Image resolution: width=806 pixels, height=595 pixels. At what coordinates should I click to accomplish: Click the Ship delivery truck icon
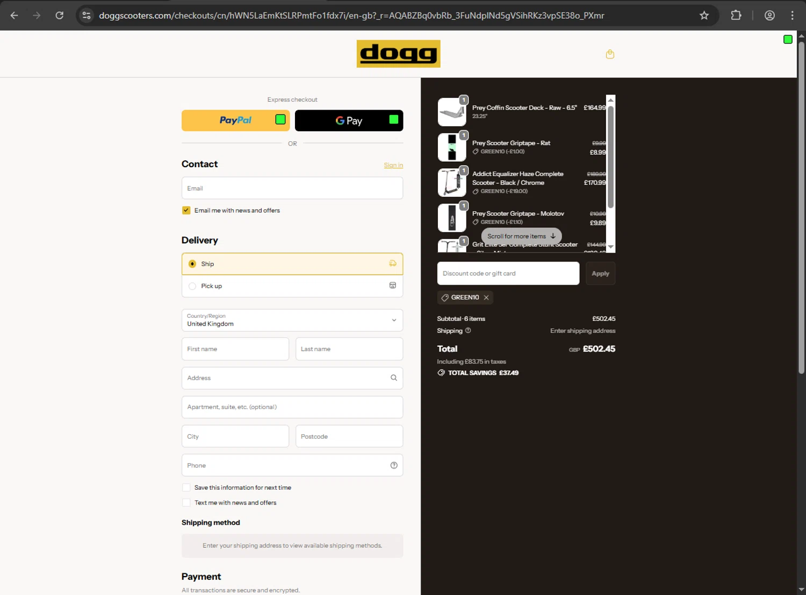pos(393,263)
